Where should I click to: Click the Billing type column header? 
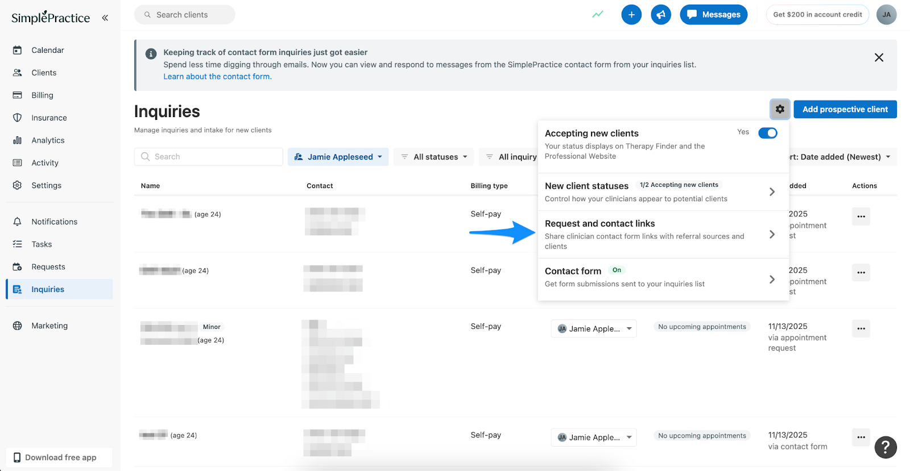[489, 186]
